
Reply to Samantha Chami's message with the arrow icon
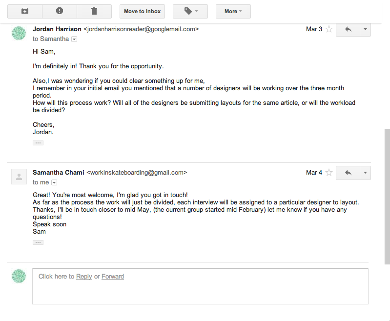coord(348,173)
